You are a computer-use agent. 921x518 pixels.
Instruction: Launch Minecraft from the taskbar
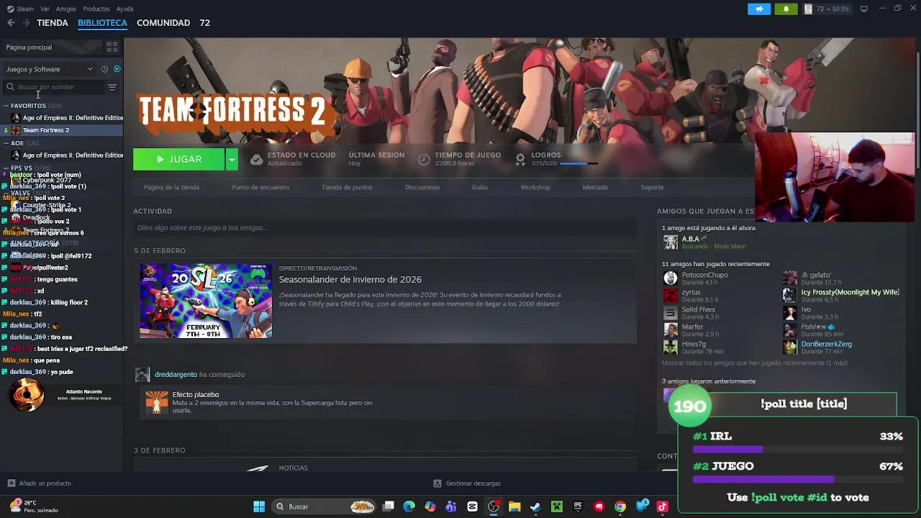(557, 506)
